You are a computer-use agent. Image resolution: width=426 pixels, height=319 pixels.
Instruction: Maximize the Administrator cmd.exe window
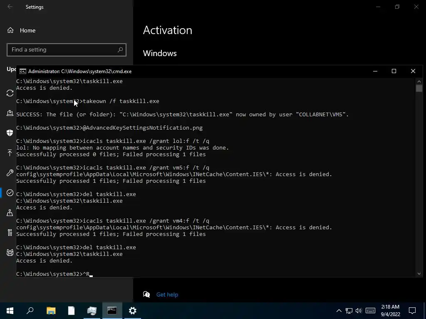tap(394, 71)
